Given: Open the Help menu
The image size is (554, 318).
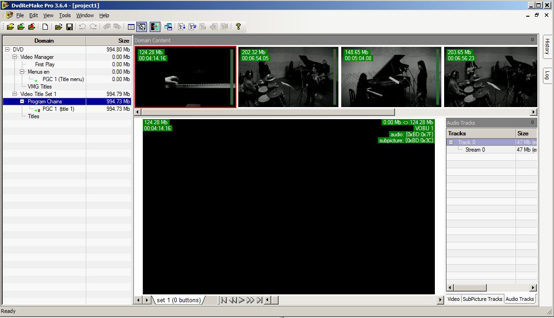Looking at the screenshot, I should click(x=104, y=16).
